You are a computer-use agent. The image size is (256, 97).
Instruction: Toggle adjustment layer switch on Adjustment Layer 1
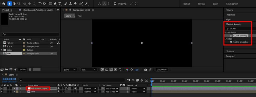75,89
